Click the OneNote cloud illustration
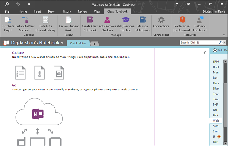 (x=39, y=112)
